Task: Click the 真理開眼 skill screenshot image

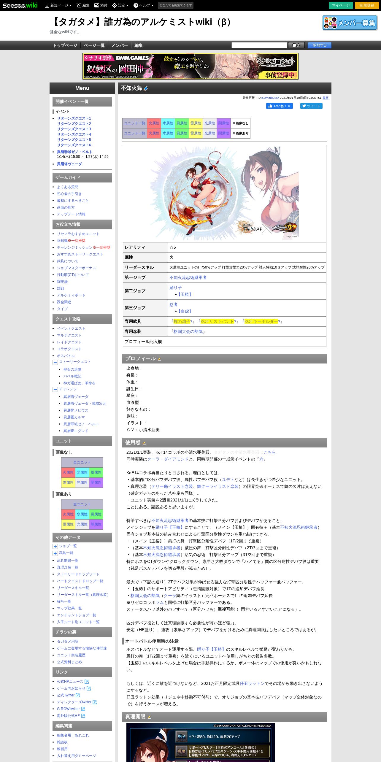Action: pyautogui.click(x=201, y=742)
